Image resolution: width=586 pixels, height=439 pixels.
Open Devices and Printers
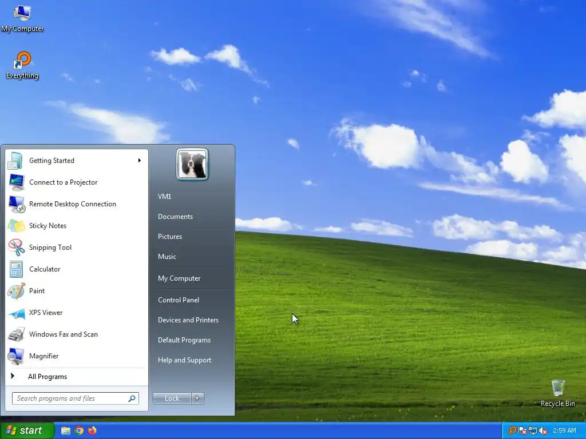(188, 320)
